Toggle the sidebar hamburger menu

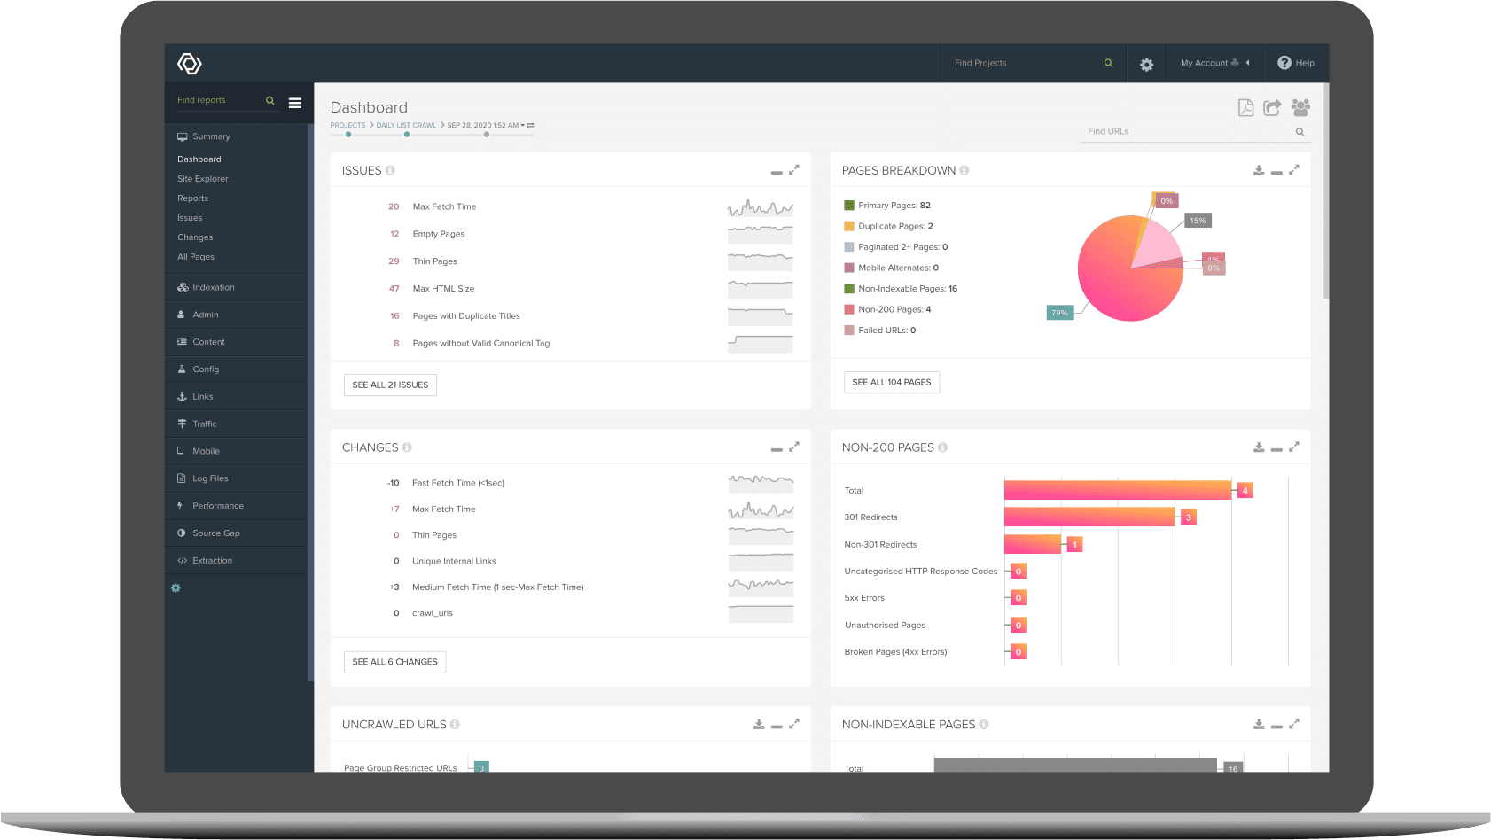coord(295,103)
